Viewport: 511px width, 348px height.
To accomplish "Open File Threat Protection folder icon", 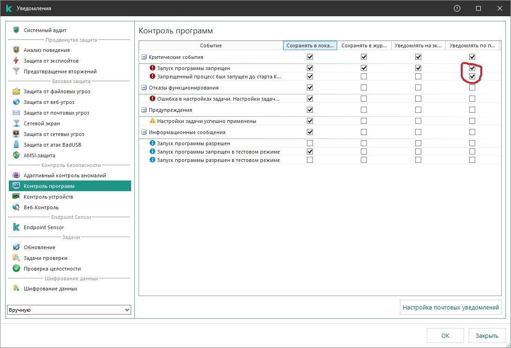I will pos(17,91).
